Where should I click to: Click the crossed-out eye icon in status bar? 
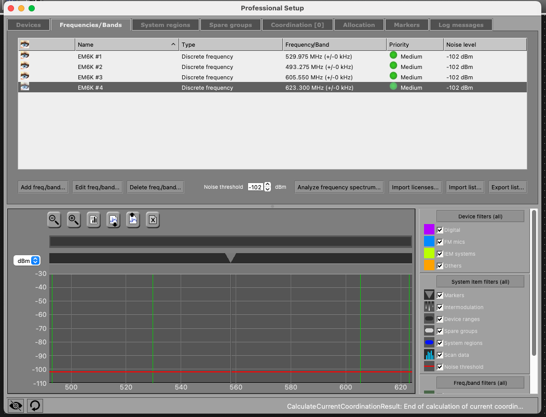tap(16, 405)
